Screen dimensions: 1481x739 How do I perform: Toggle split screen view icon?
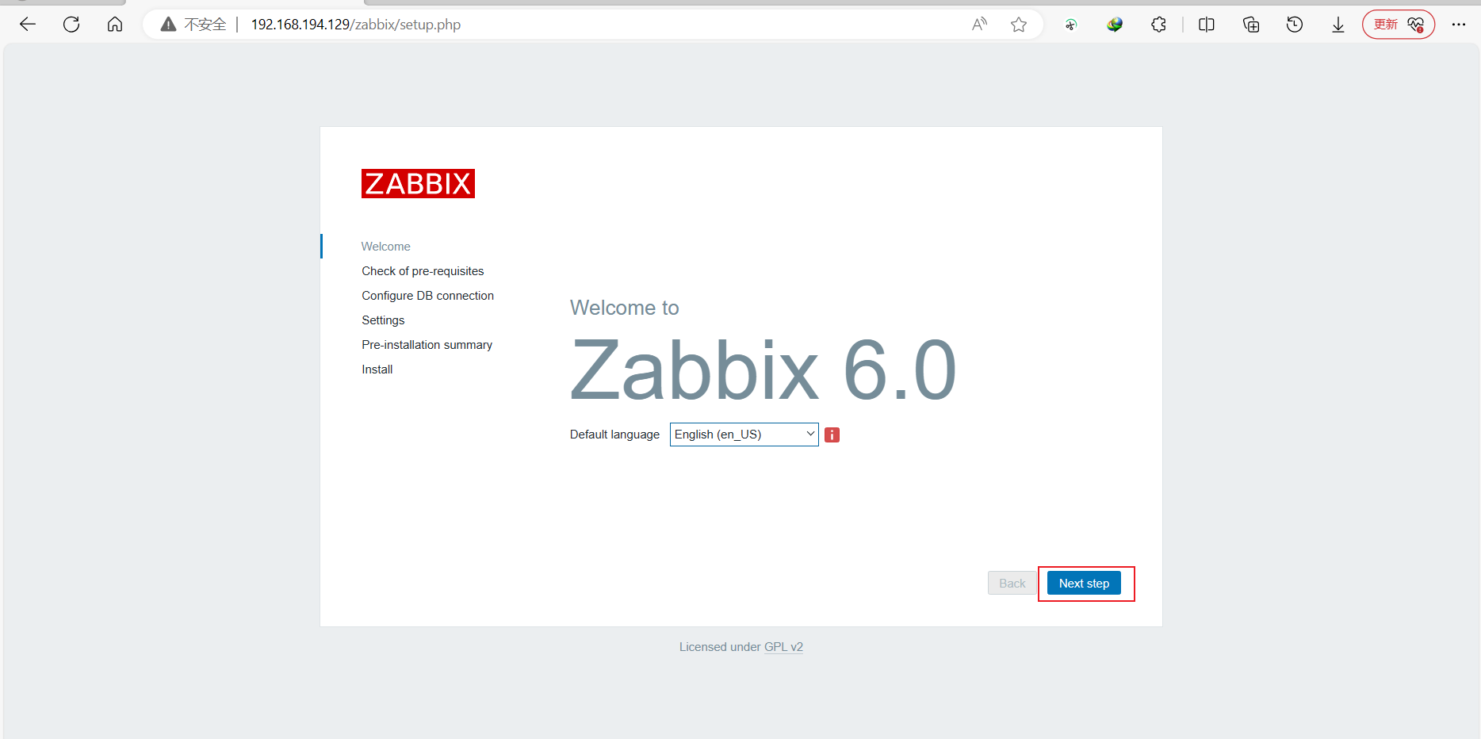click(1207, 25)
